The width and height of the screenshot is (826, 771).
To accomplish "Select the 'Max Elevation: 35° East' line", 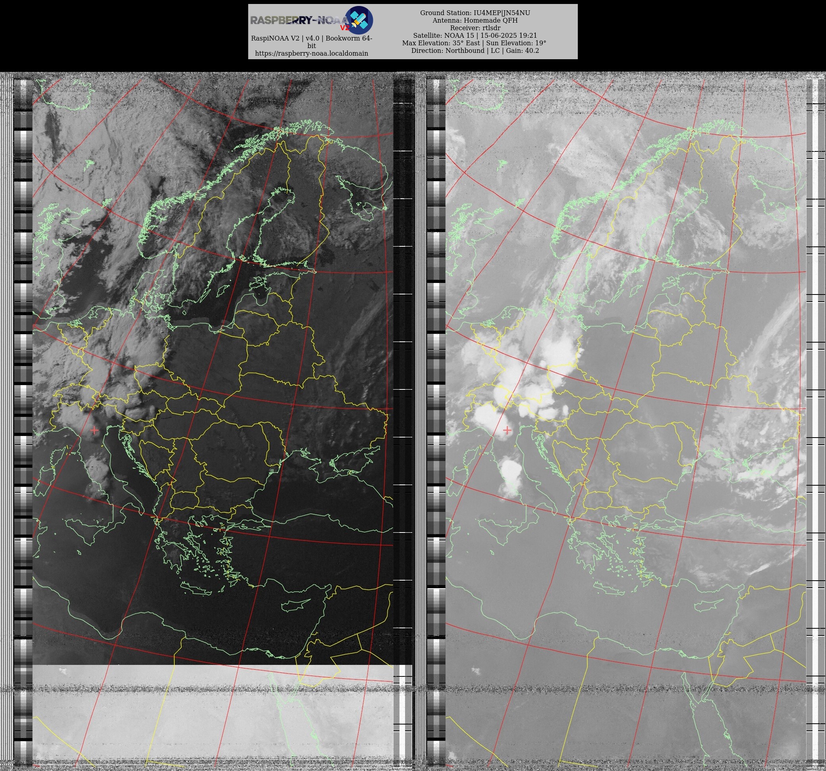I will click(474, 43).
